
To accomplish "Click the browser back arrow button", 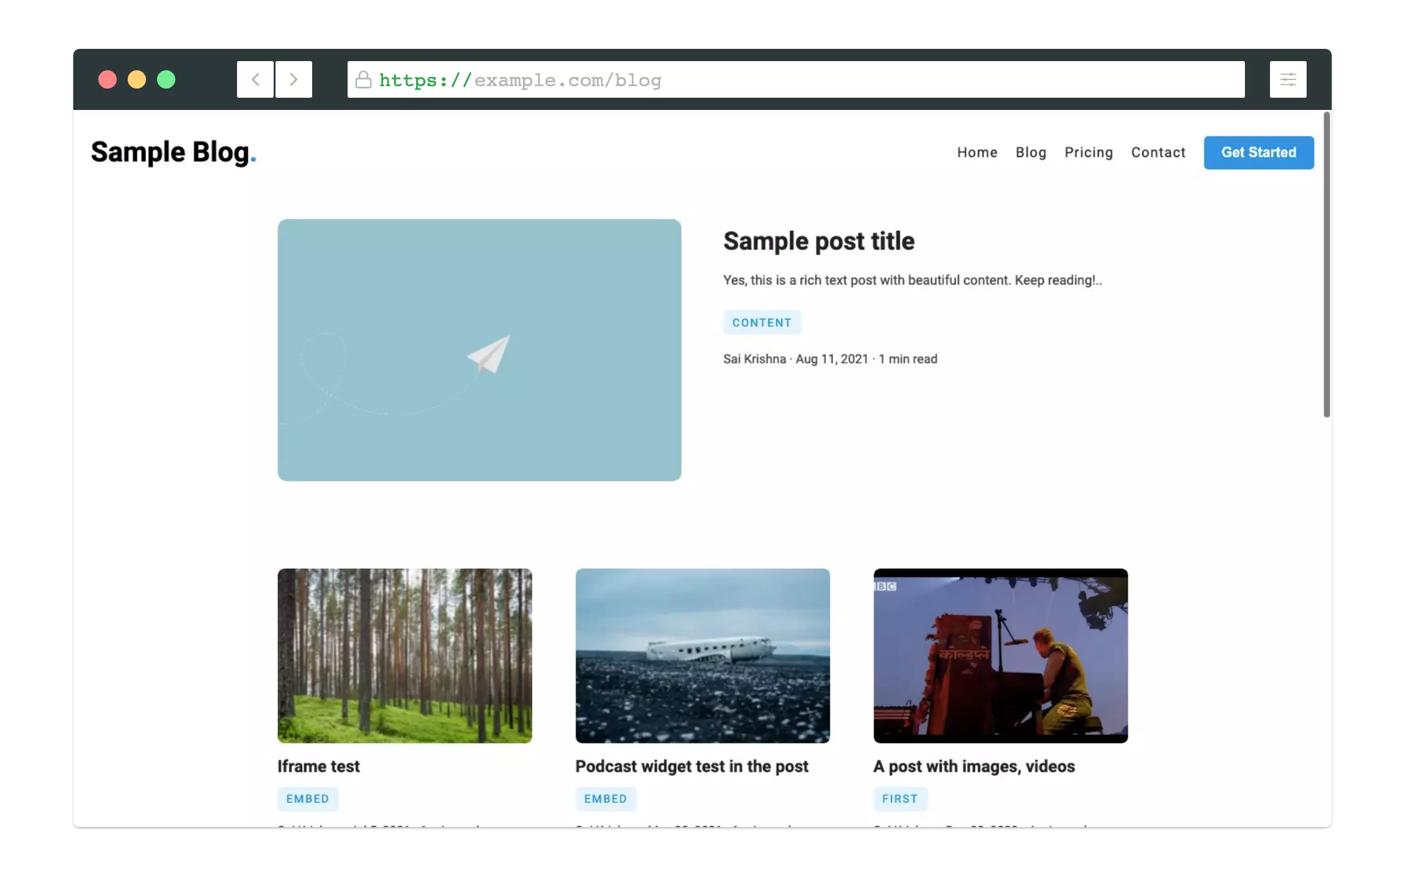I will 255,79.
